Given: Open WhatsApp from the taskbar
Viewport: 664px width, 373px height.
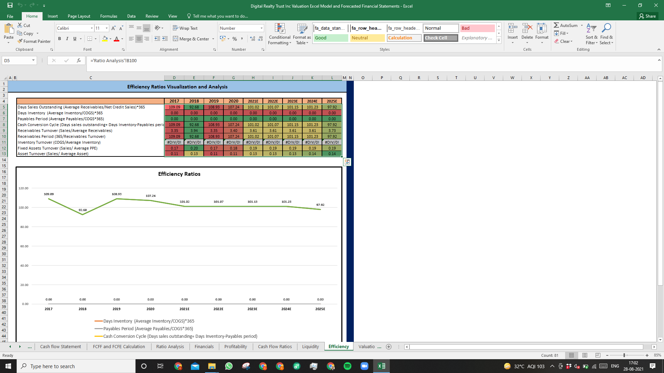Looking at the screenshot, I should pos(229,366).
